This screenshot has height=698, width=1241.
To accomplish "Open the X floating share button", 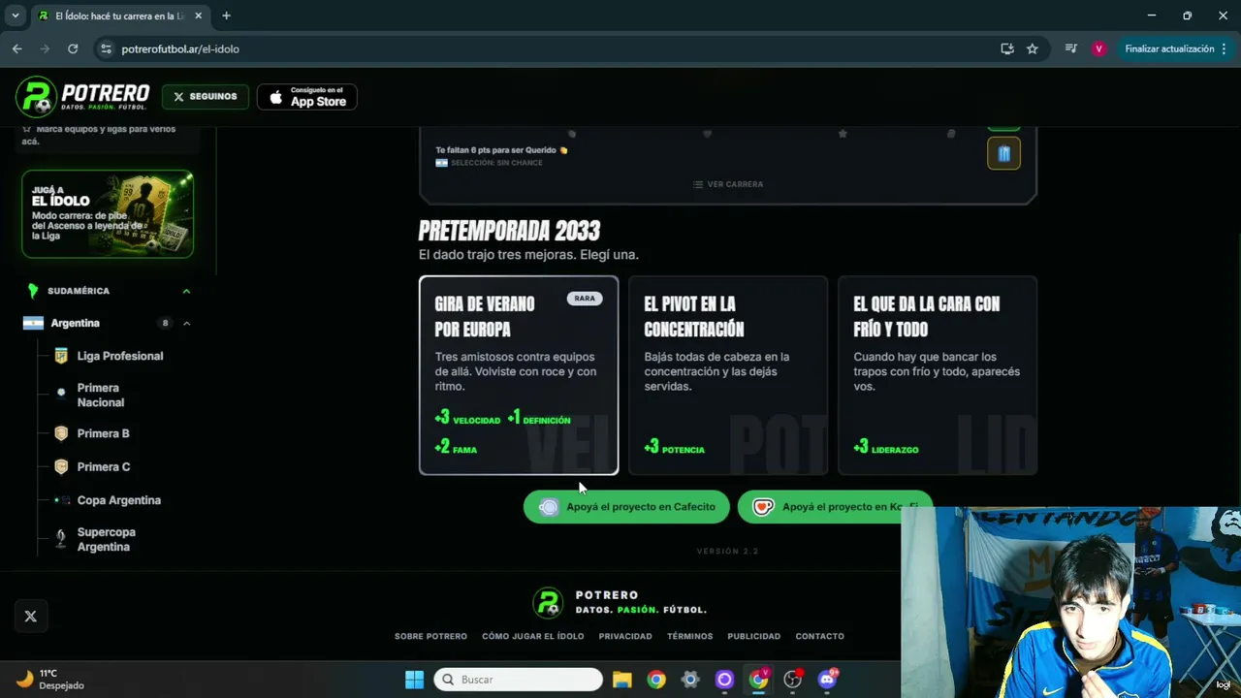I will click(x=31, y=617).
